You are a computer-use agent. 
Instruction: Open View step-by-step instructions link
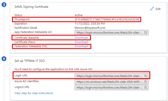pyautogui.click(x=34, y=93)
